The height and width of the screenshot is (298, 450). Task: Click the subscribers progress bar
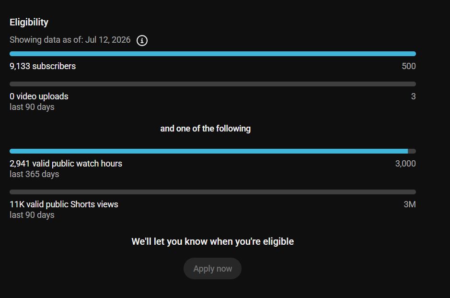pyautogui.click(x=213, y=54)
